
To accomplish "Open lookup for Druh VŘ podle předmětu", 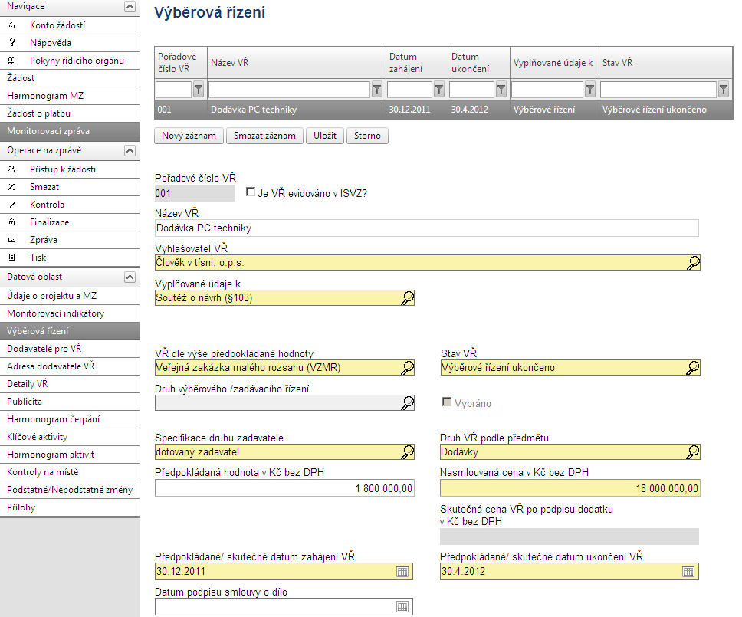I will pyautogui.click(x=693, y=452).
